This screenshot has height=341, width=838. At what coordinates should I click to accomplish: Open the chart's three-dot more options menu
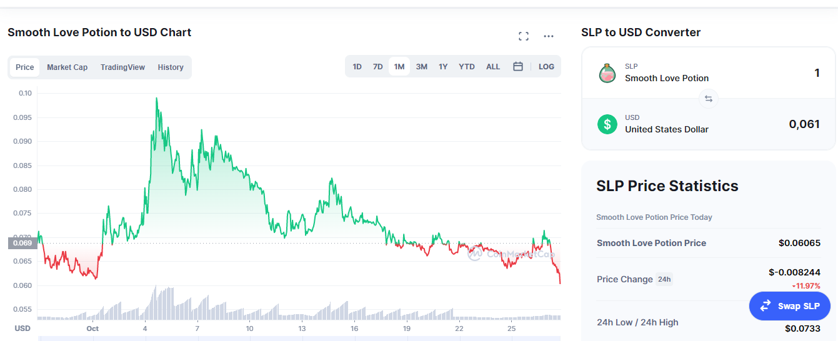point(549,36)
